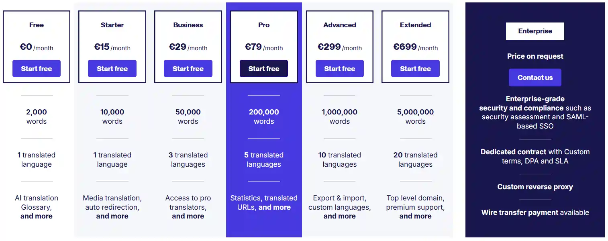Click Start free under the Business plan
Screen dimensions: 608x241
[x=188, y=68]
